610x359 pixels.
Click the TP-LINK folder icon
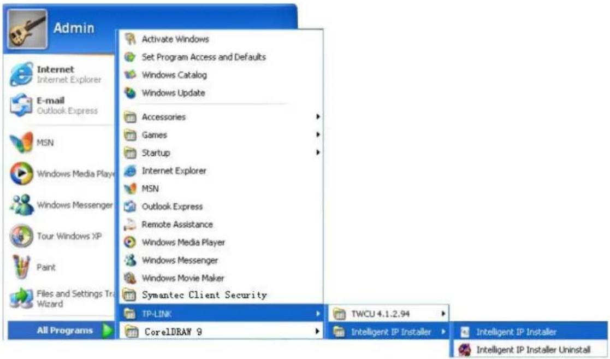click(130, 314)
